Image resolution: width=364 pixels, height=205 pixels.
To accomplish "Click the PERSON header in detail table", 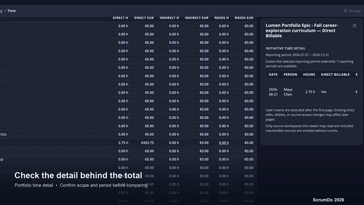I will click(290, 75).
